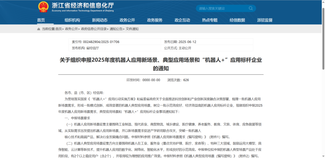Click the search magnifier icon

coord(251,8)
